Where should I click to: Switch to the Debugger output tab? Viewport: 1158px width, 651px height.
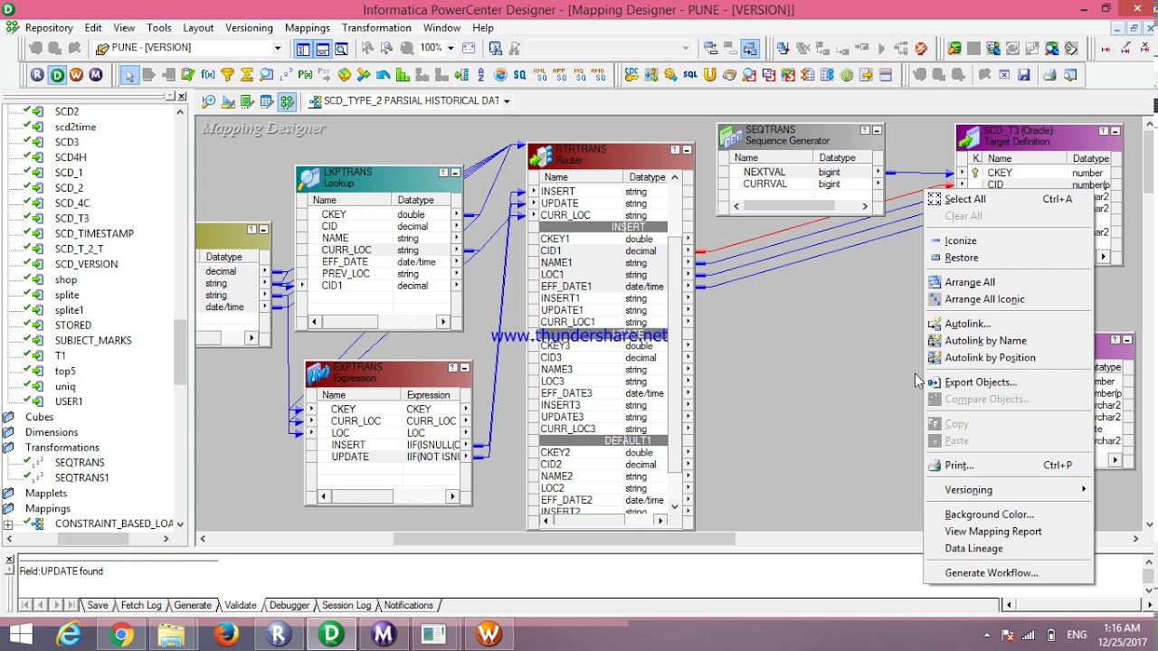(x=289, y=605)
